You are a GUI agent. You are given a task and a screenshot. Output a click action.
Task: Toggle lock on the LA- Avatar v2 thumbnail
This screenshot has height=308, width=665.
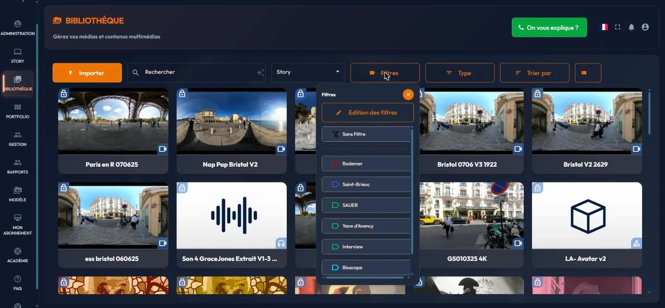(x=537, y=188)
